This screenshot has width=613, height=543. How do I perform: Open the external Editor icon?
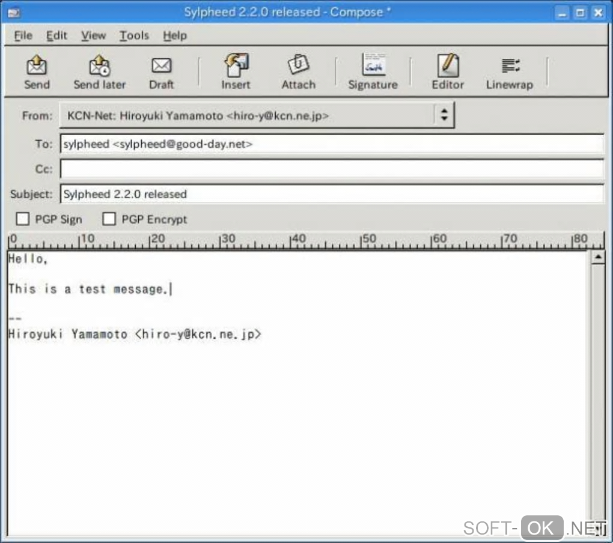448,65
